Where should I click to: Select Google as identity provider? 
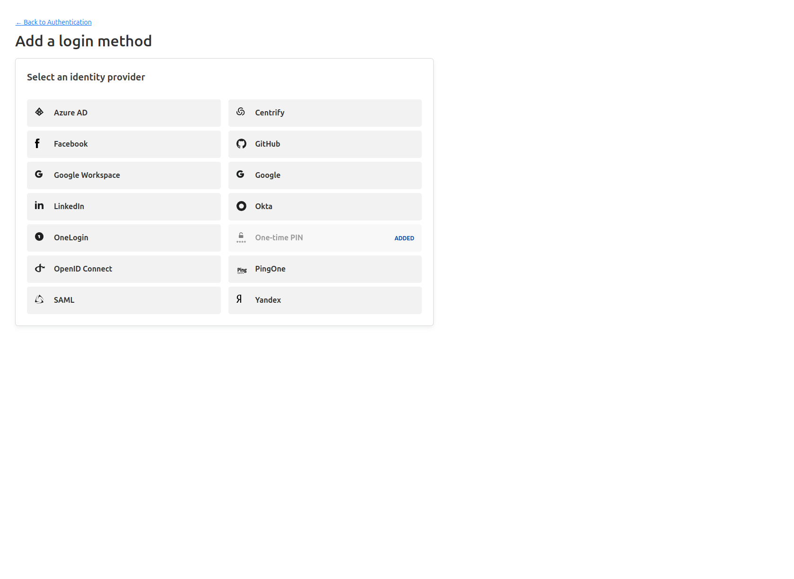(x=325, y=175)
